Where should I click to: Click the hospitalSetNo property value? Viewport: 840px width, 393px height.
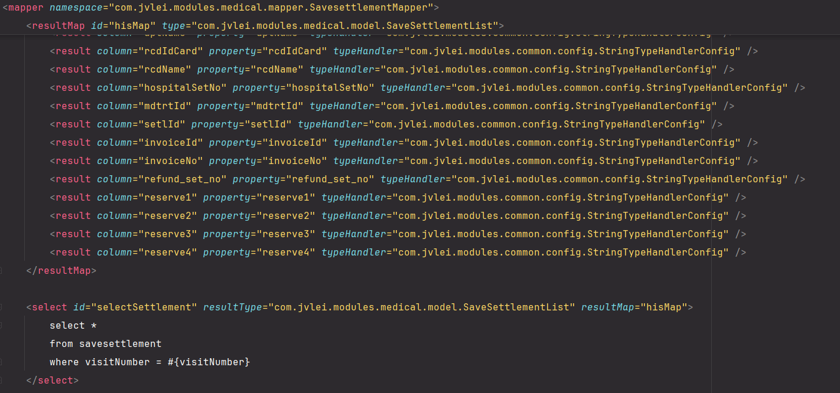tap(330, 88)
